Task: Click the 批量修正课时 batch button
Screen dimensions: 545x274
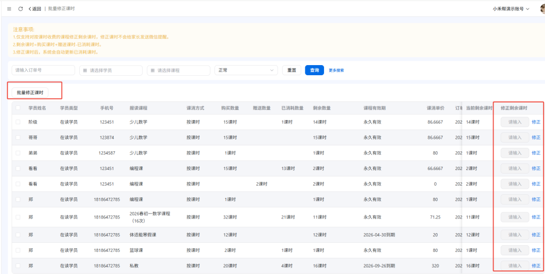Action: (x=30, y=93)
